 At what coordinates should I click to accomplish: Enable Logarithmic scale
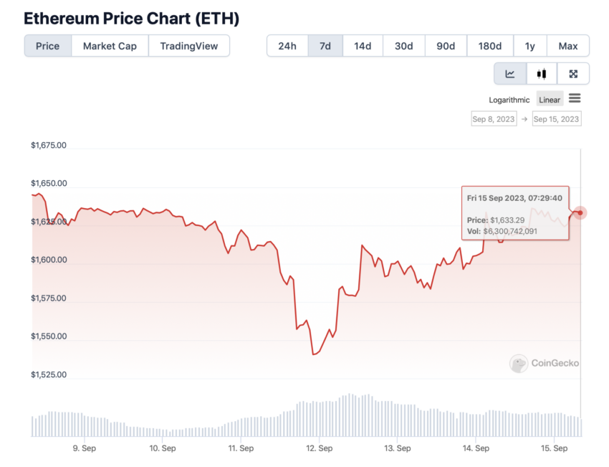click(x=509, y=100)
